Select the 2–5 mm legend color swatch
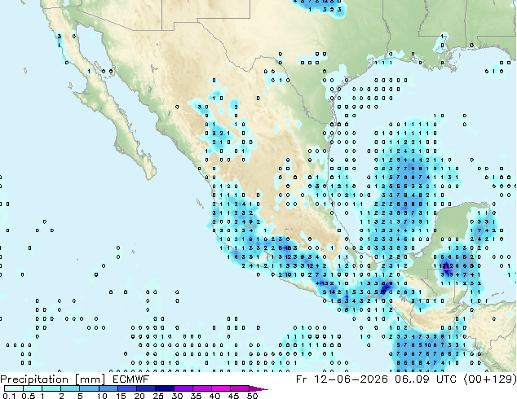This screenshot has width=517, height=399. [70, 388]
